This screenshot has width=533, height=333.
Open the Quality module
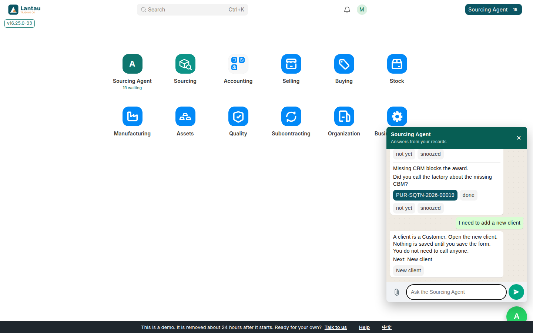tap(238, 117)
